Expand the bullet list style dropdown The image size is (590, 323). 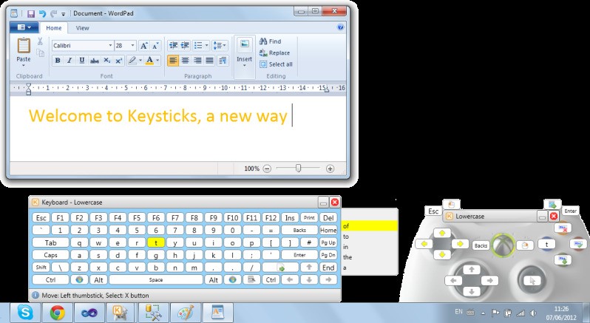[x=206, y=46]
